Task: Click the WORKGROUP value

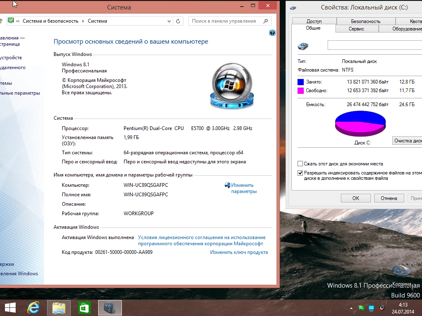Action: click(138, 214)
